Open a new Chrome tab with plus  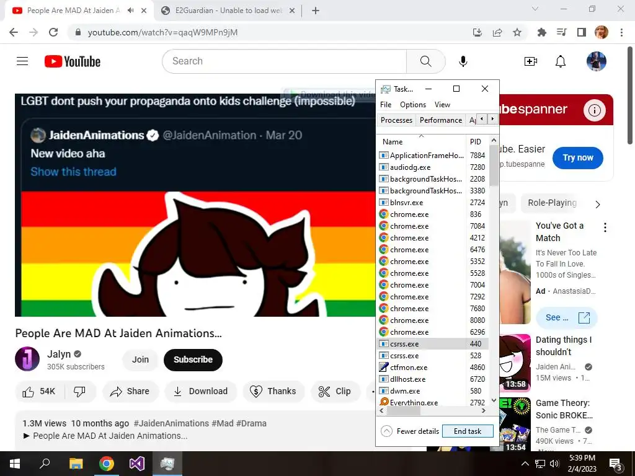point(316,11)
